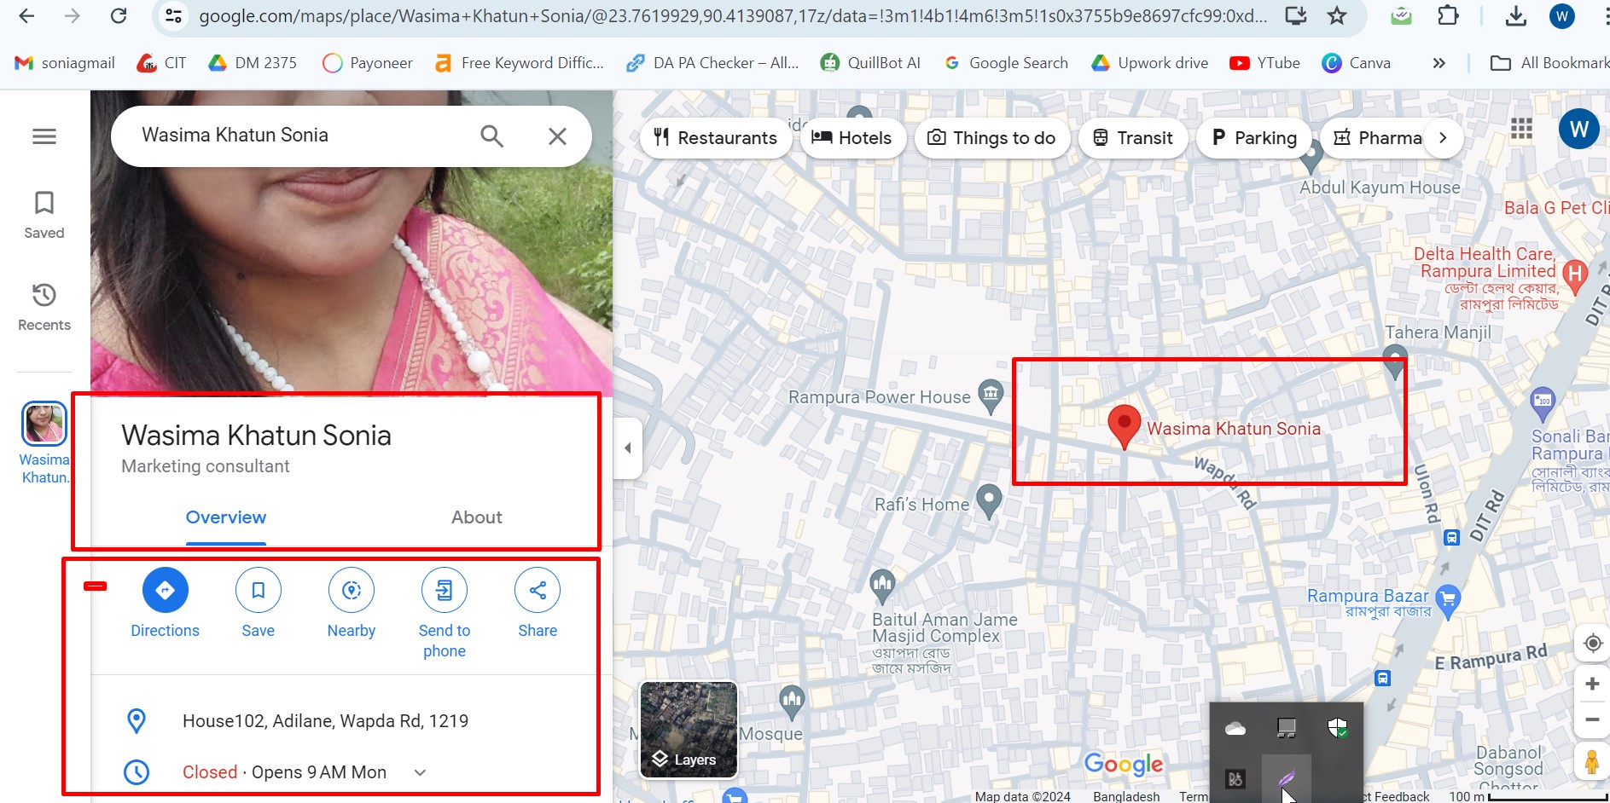Open satellite view via the Layers button
This screenshot has height=803, width=1610.
pos(688,731)
